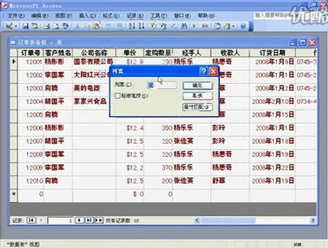Image resolution: width=328 pixels, height=248 pixels.
Task: Select the 订单号 column header
Action: click(x=31, y=53)
